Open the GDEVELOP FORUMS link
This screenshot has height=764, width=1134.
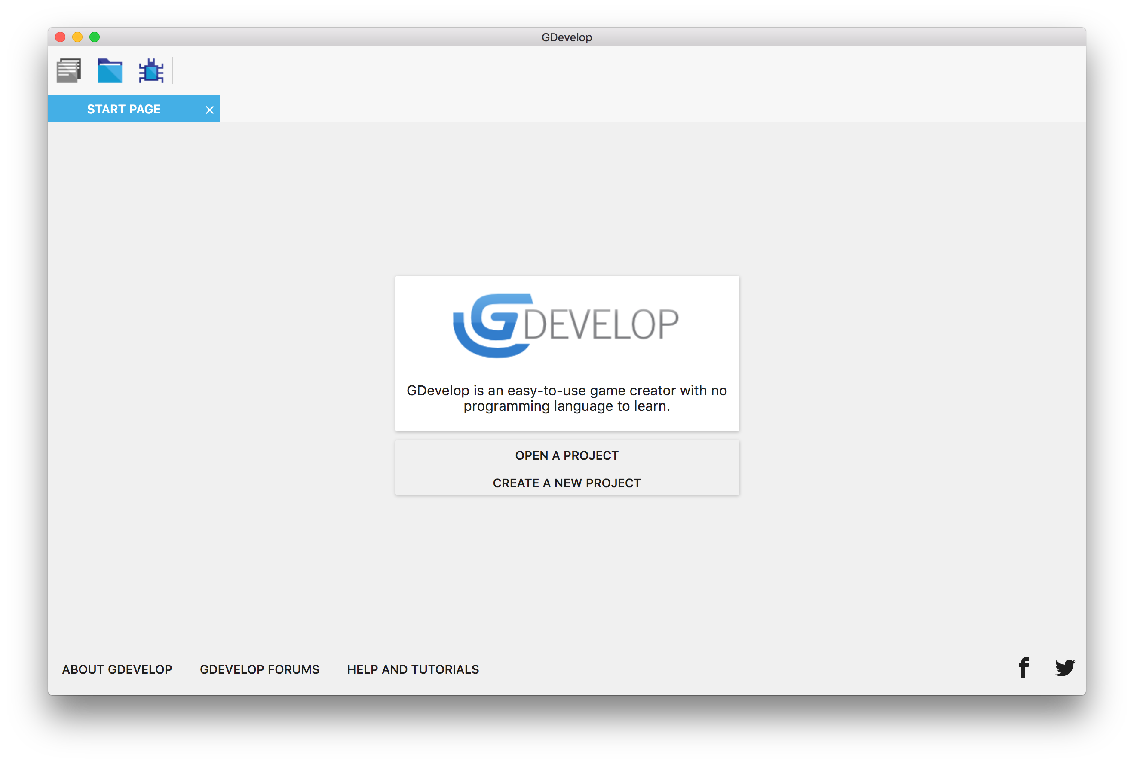point(258,668)
